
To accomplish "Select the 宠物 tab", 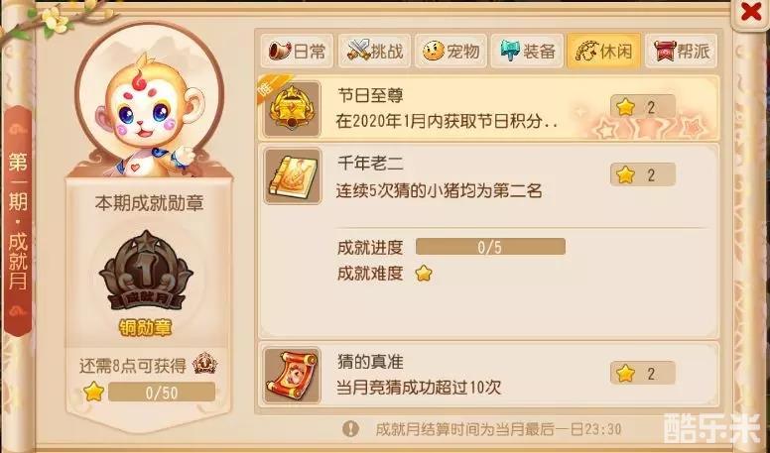I will tap(450, 51).
